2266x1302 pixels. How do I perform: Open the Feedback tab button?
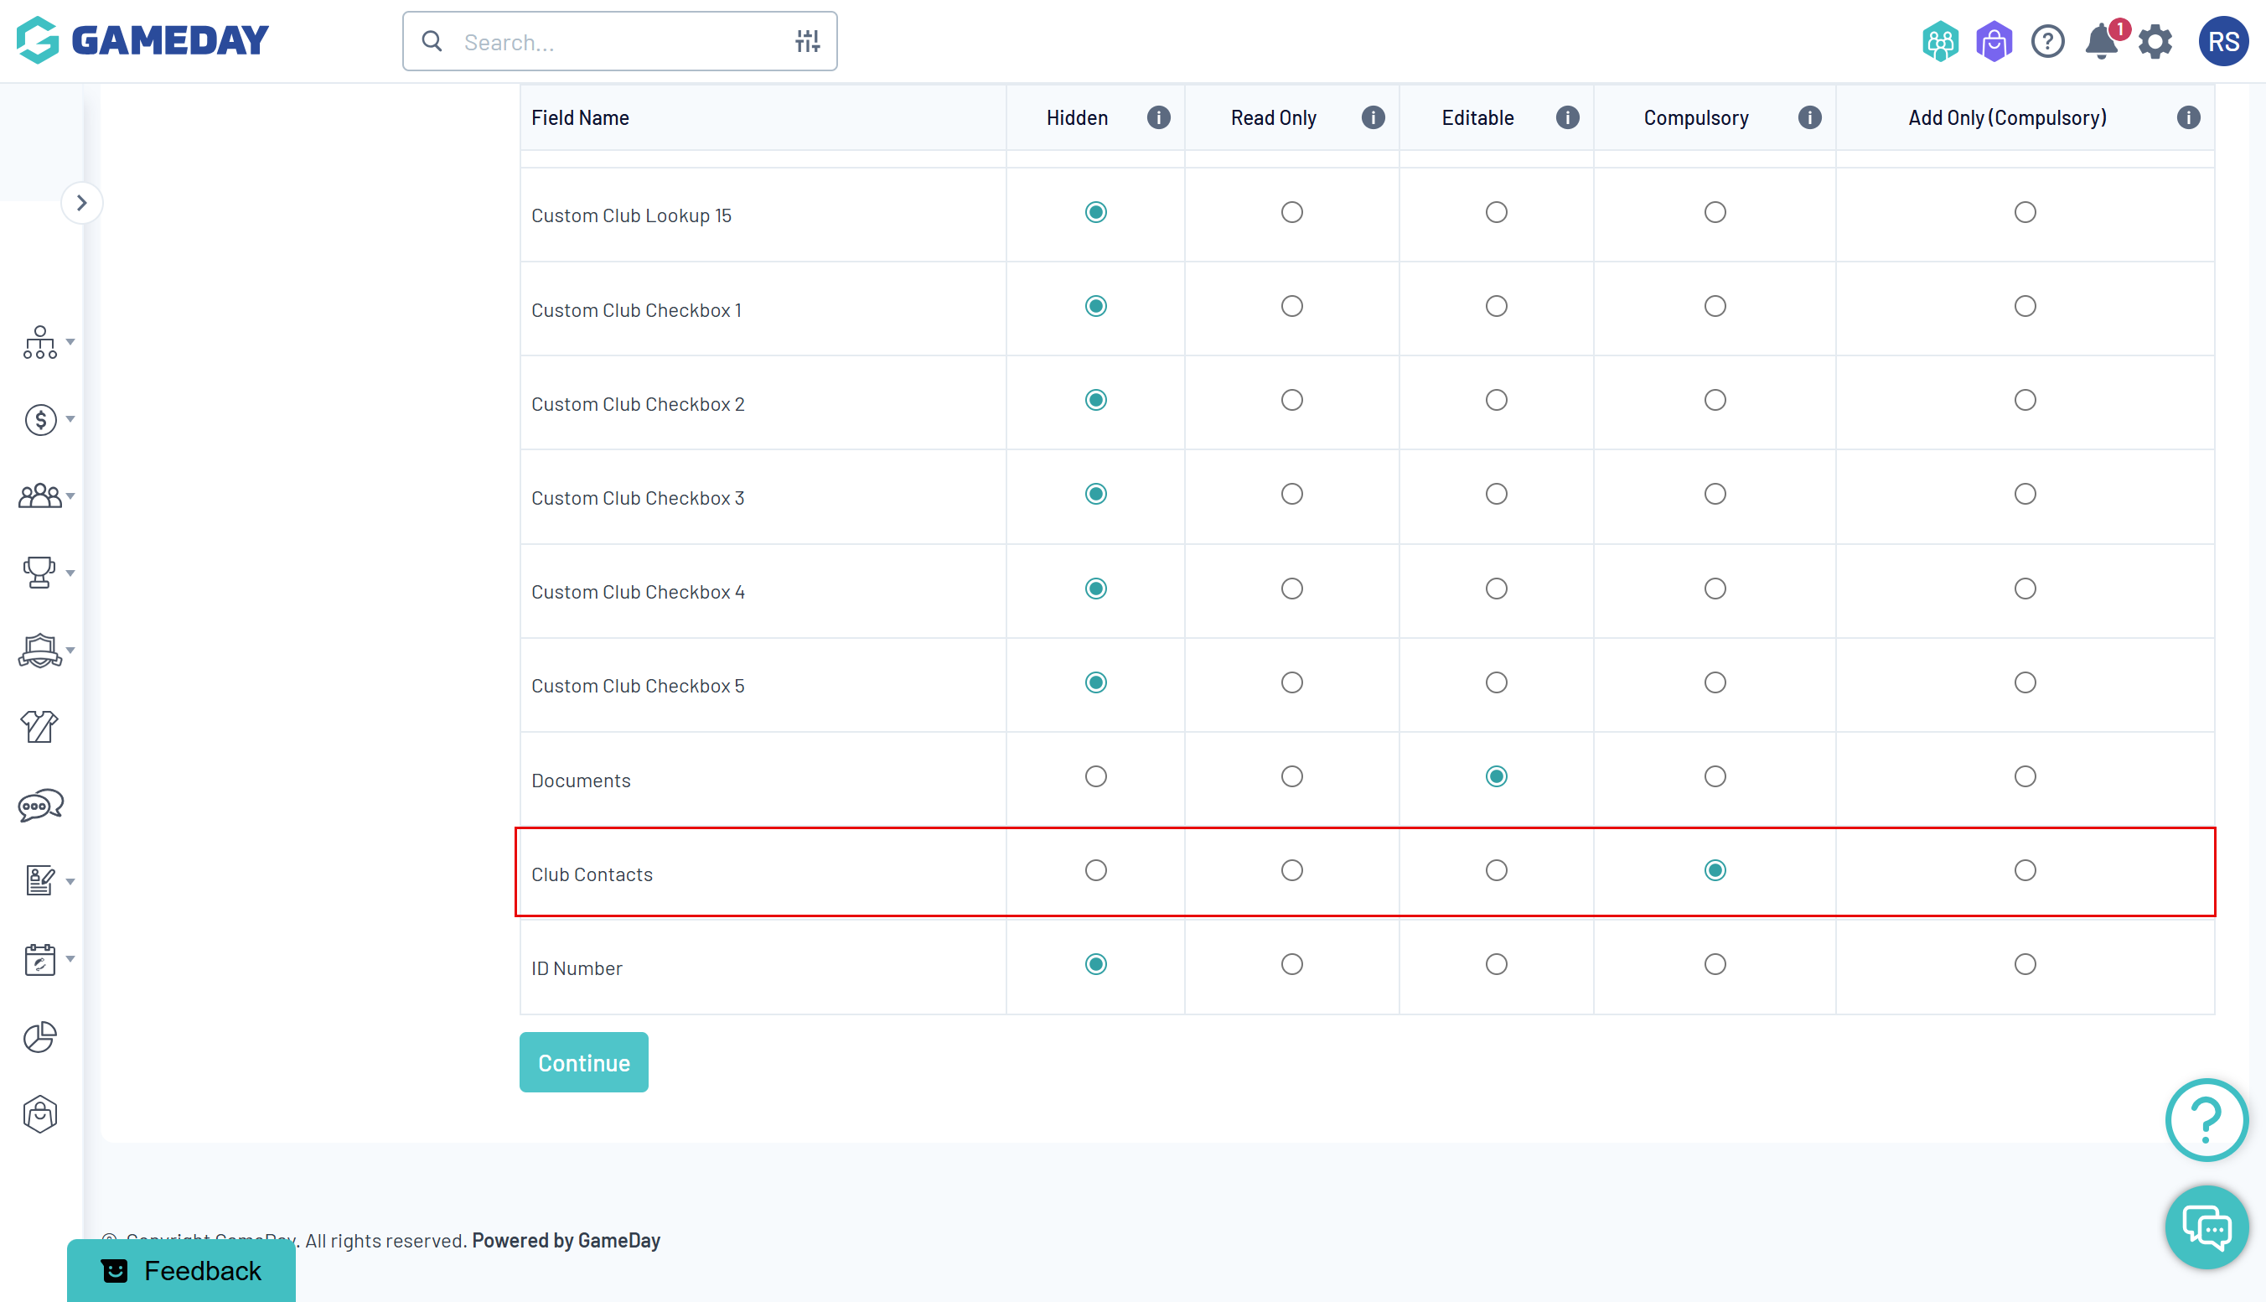click(x=182, y=1270)
